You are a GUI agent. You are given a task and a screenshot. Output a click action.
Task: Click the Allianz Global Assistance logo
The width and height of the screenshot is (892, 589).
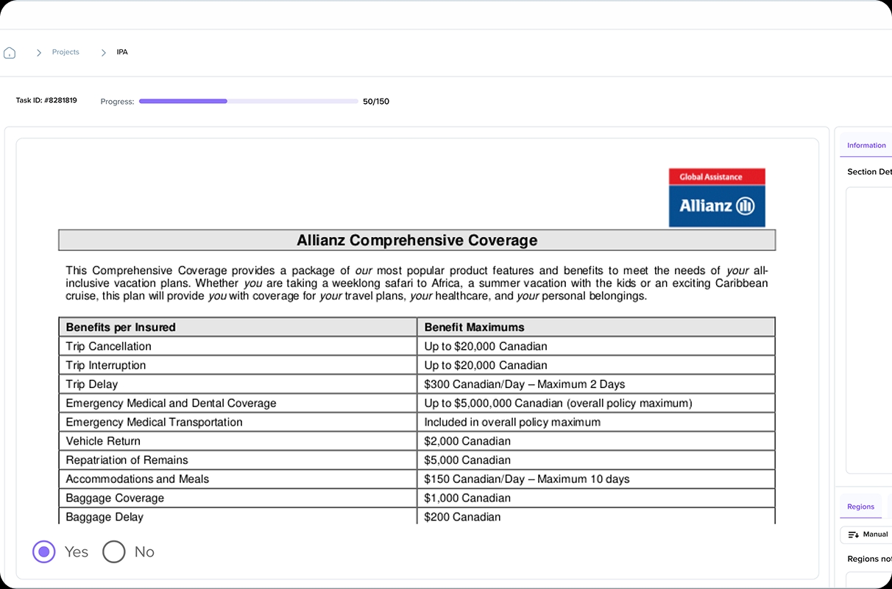tap(716, 197)
